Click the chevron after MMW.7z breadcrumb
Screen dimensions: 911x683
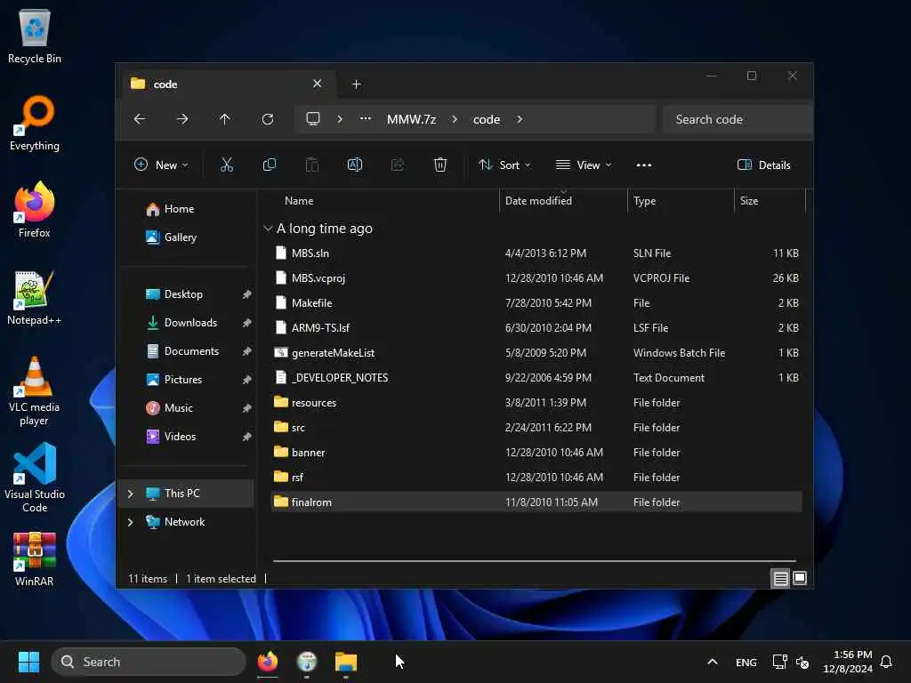tap(455, 119)
